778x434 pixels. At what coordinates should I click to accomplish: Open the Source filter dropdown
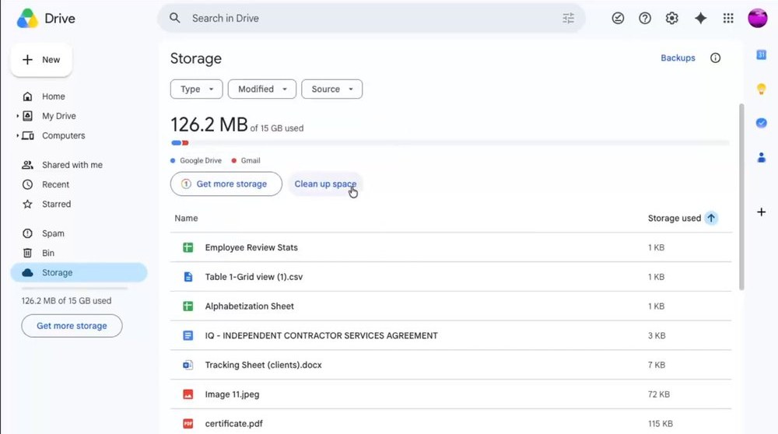click(332, 89)
